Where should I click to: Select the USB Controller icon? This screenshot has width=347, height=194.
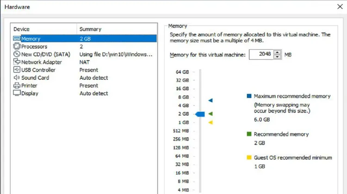[17, 70]
